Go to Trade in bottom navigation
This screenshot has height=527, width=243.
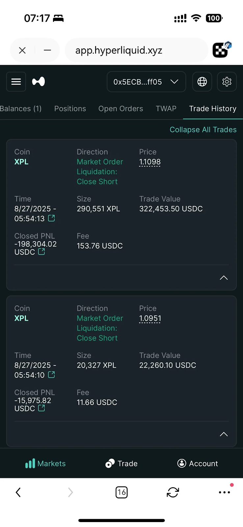click(x=121, y=463)
